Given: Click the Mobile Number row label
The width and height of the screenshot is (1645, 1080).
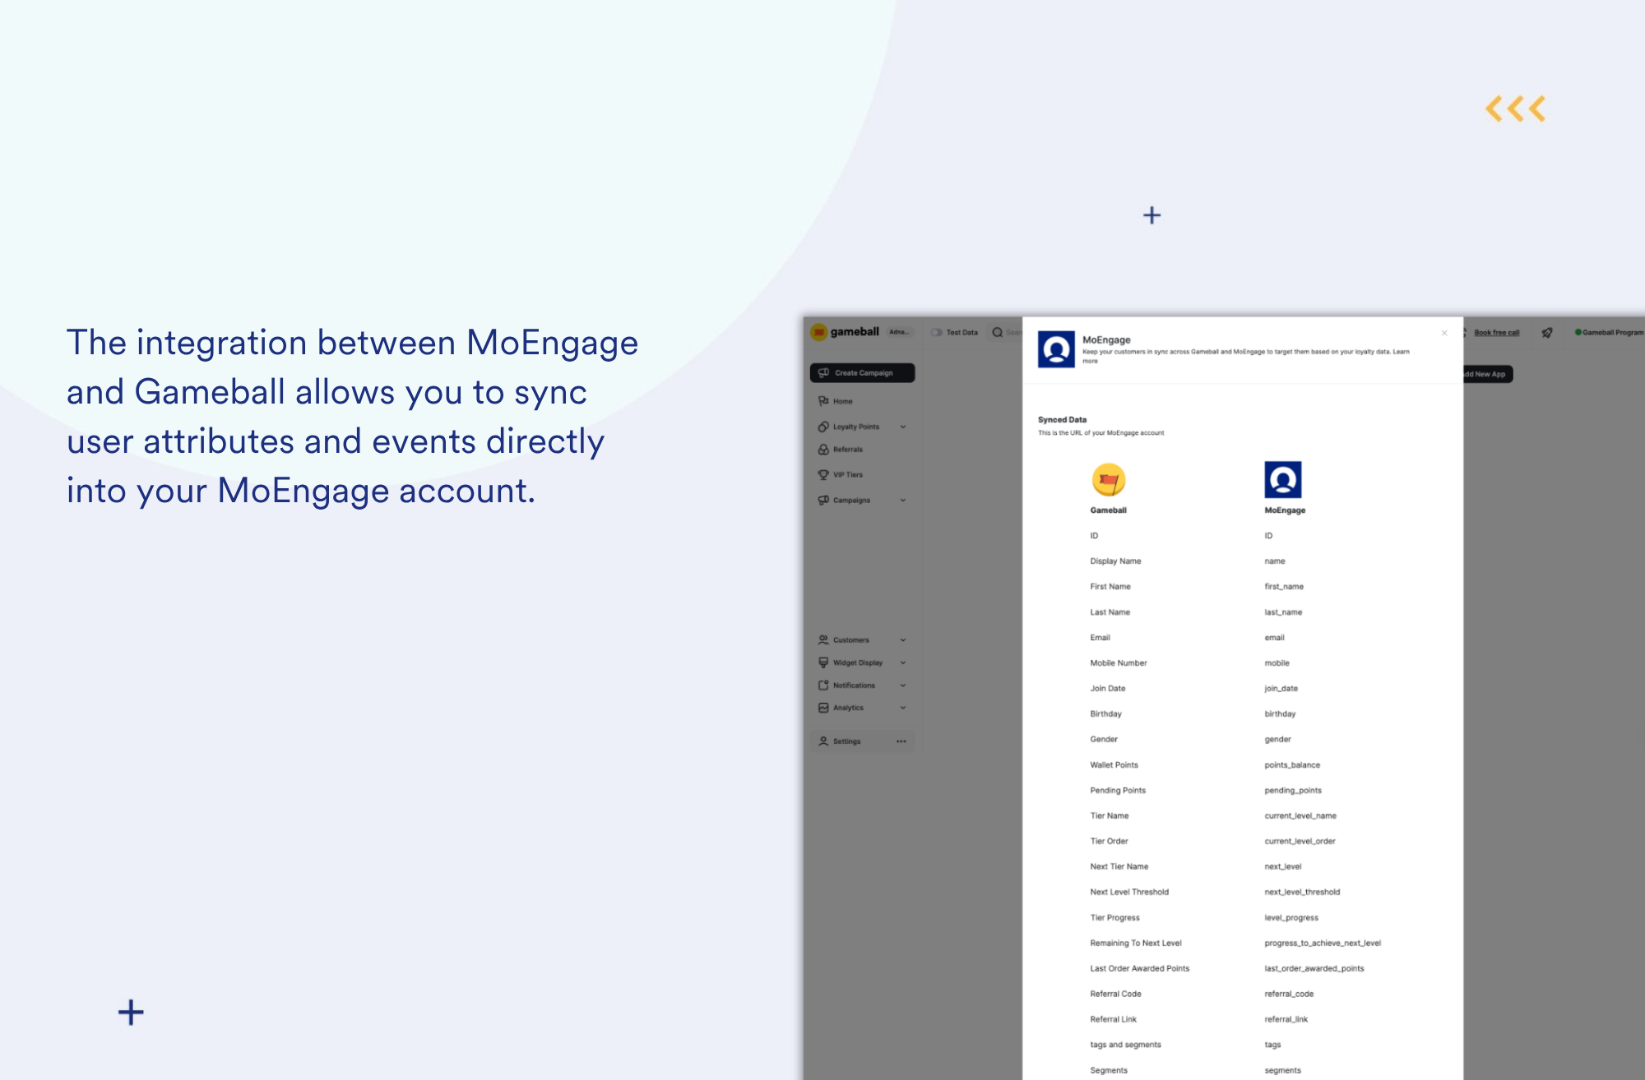Looking at the screenshot, I should 1118,663.
